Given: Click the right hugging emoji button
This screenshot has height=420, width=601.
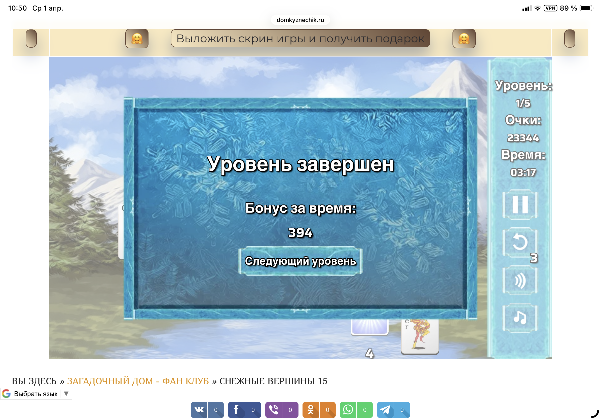Looking at the screenshot, I should [464, 39].
